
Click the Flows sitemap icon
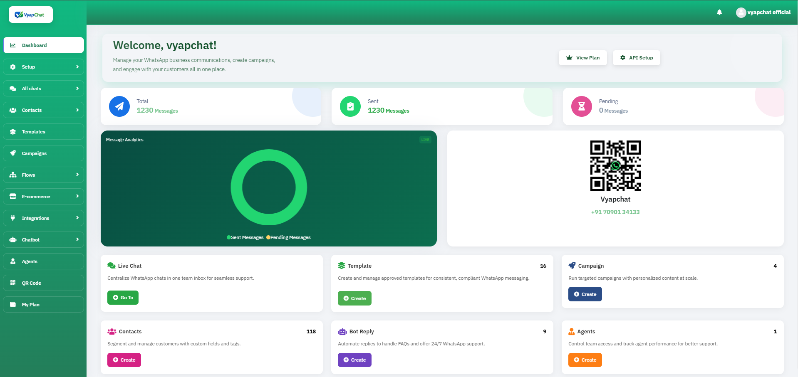(13, 175)
